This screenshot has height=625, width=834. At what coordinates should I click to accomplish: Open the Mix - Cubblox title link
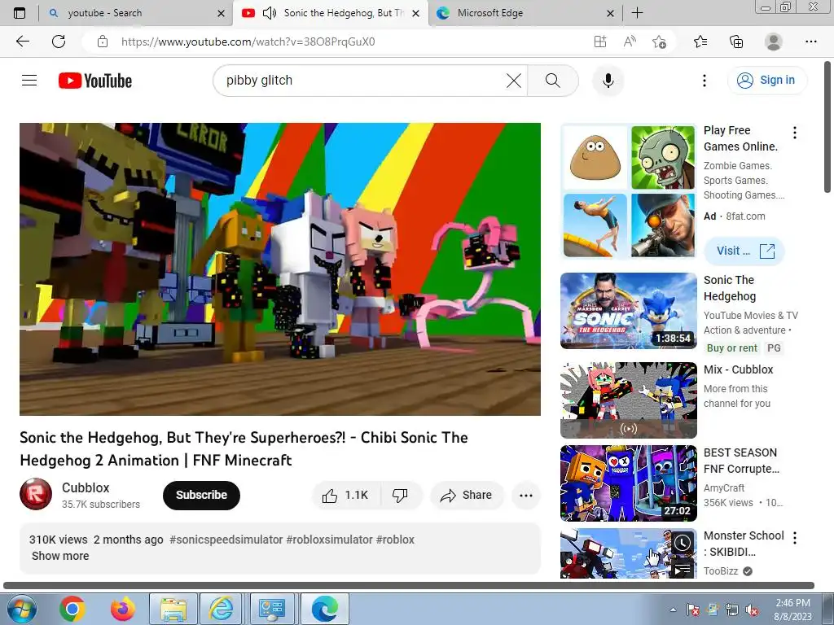(738, 370)
